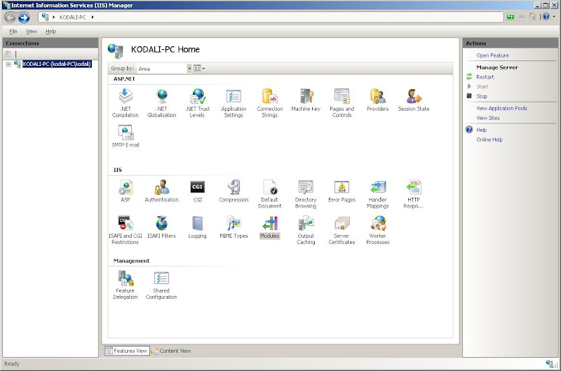
Task: Switch to Content View tab
Action: (x=171, y=351)
